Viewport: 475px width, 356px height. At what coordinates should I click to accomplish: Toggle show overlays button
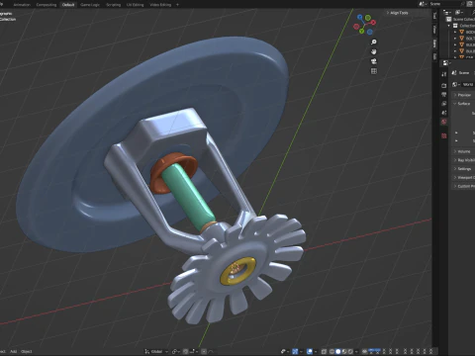point(310,351)
